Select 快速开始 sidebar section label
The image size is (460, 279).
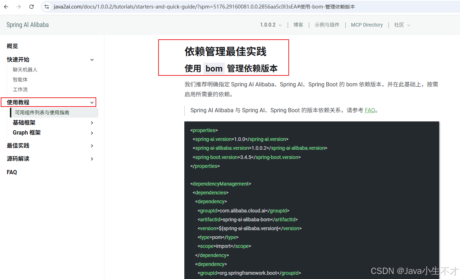18,59
